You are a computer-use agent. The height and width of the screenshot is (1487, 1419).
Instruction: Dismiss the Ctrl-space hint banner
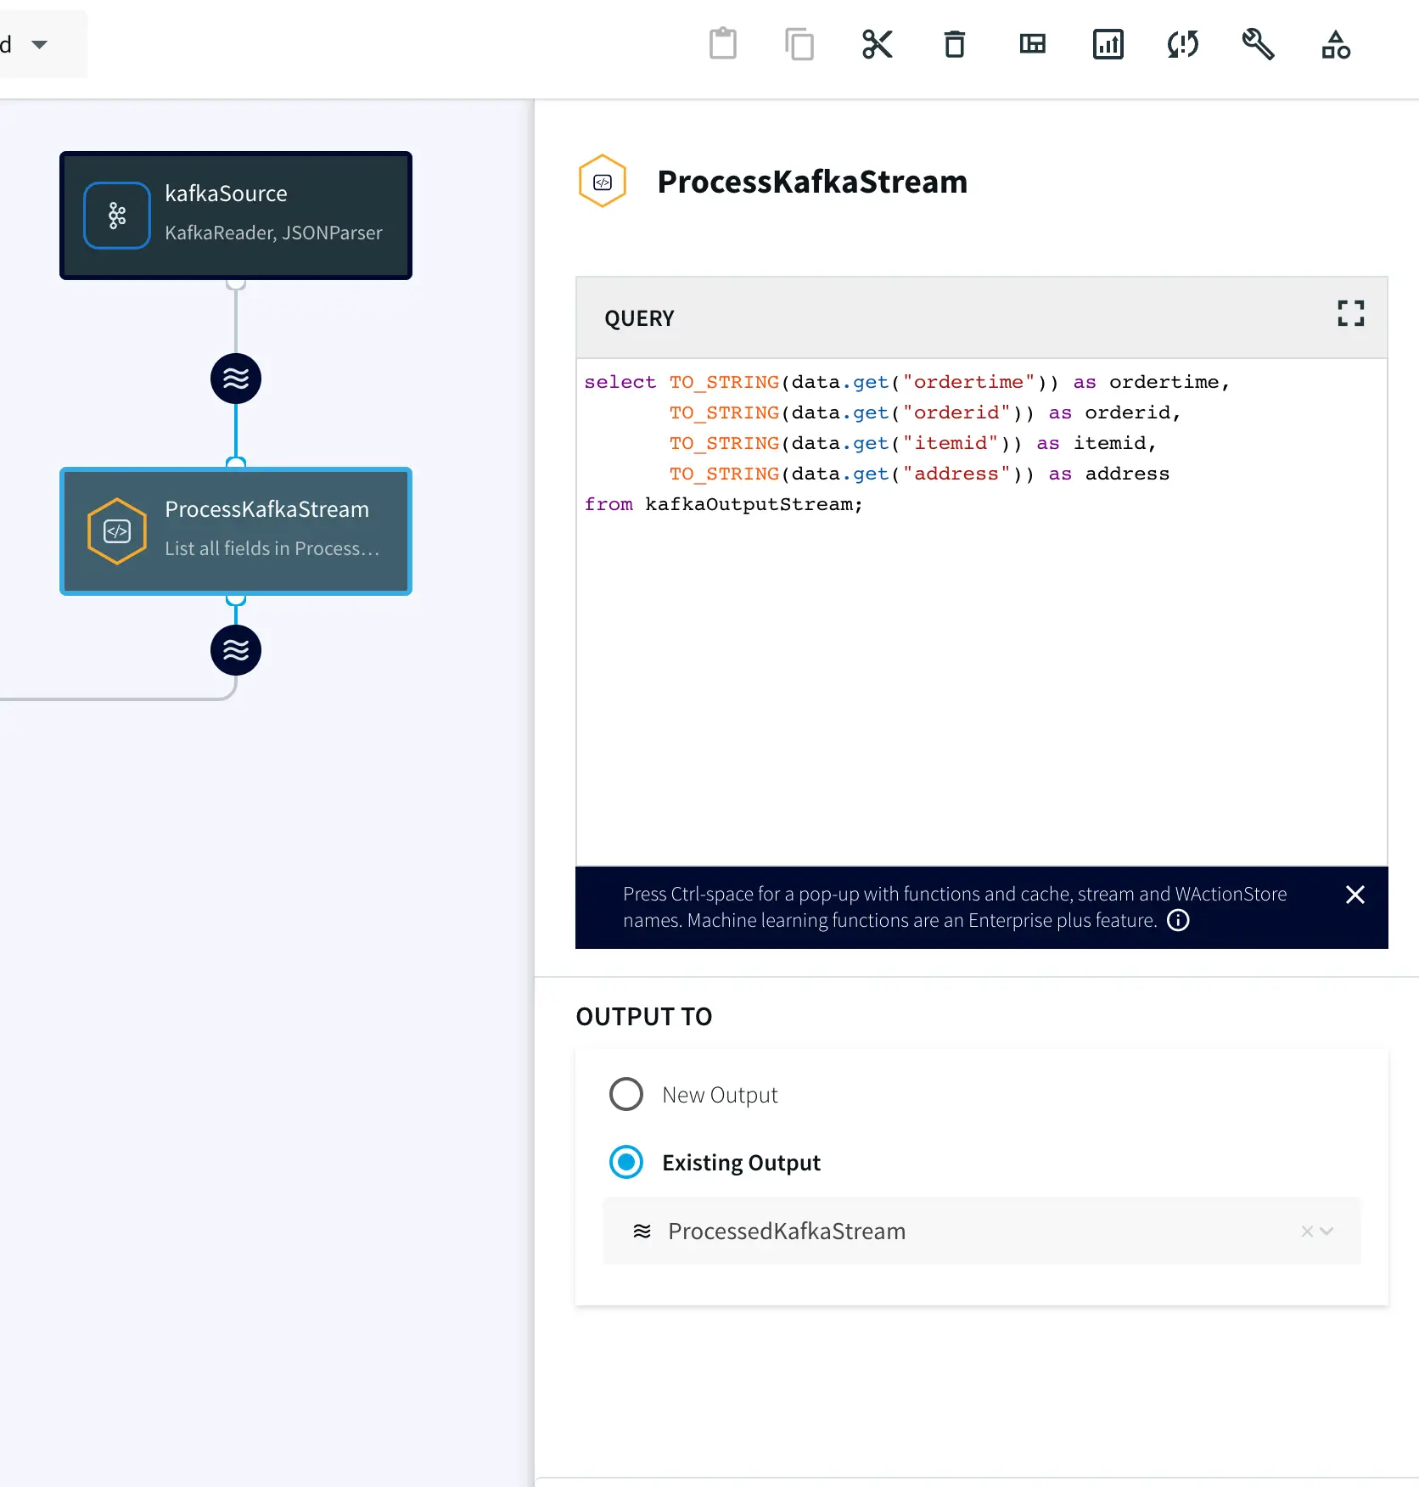click(1354, 895)
